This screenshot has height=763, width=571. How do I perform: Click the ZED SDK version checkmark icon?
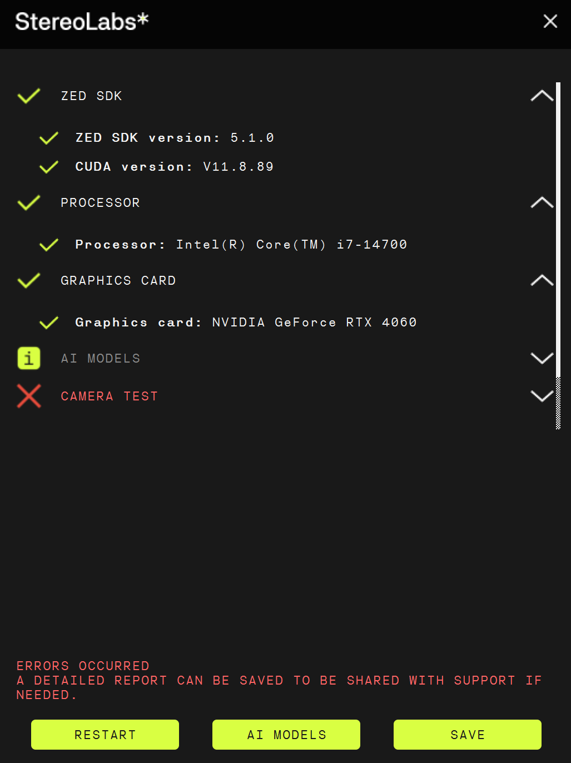[x=49, y=138]
